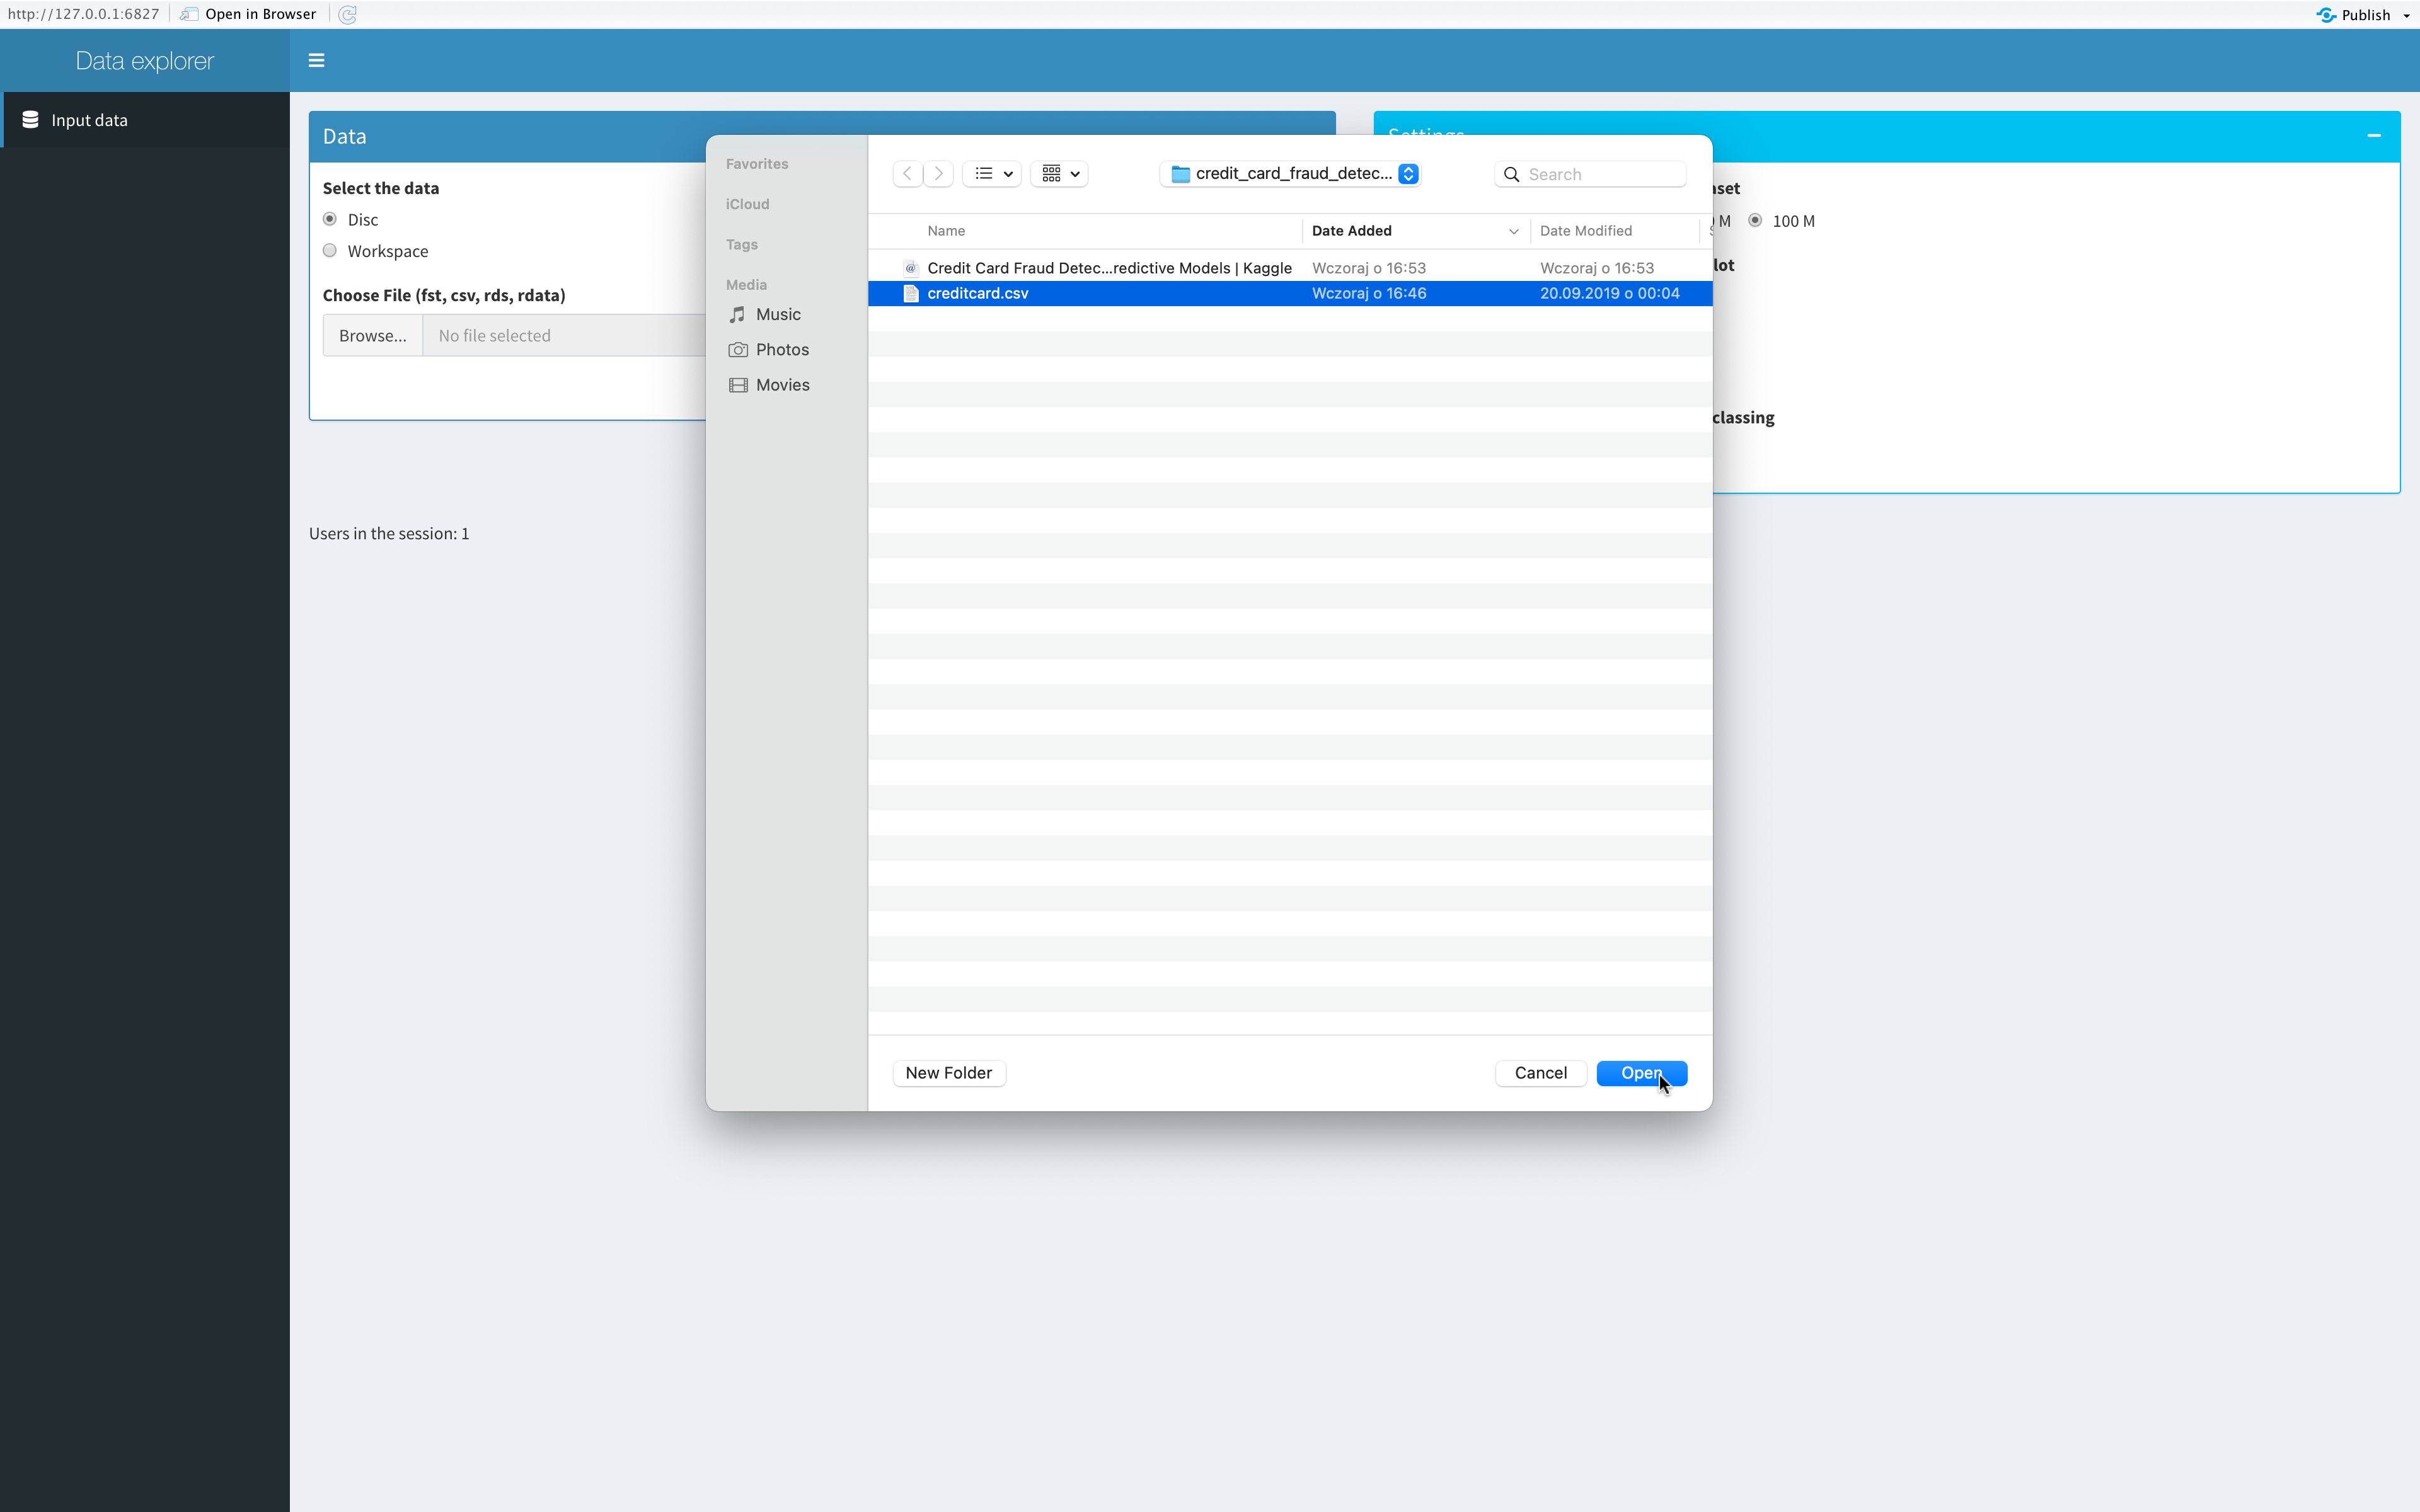Click the Open in Browser window icon
Screen dimensions: 2420x1512
pyautogui.click(x=189, y=14)
